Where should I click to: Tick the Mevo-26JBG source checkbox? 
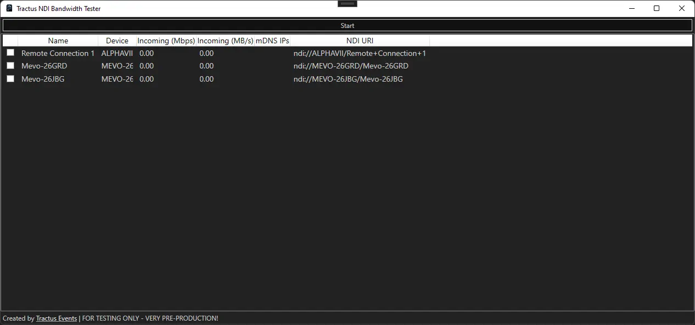10,78
